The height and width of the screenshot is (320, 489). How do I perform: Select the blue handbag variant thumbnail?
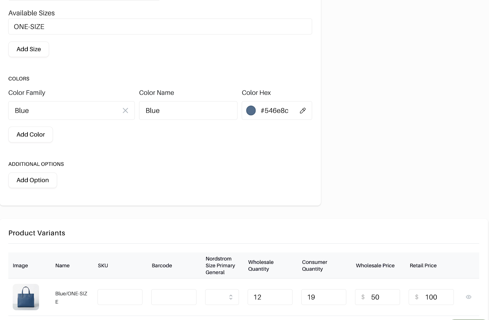(26, 297)
